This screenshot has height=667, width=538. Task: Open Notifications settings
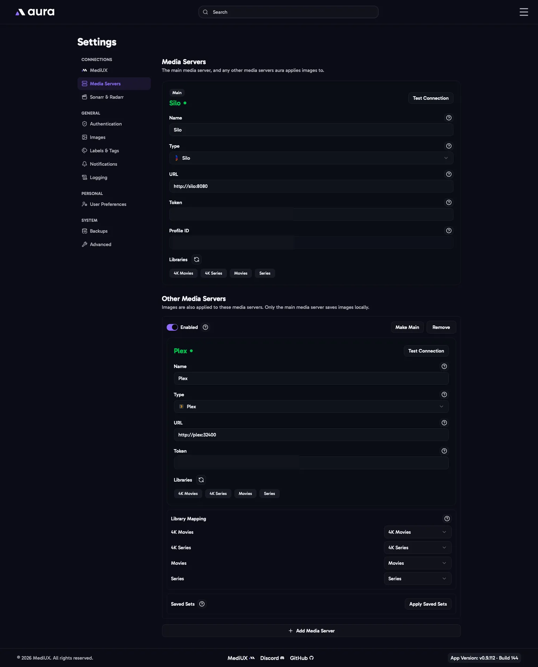click(114, 164)
